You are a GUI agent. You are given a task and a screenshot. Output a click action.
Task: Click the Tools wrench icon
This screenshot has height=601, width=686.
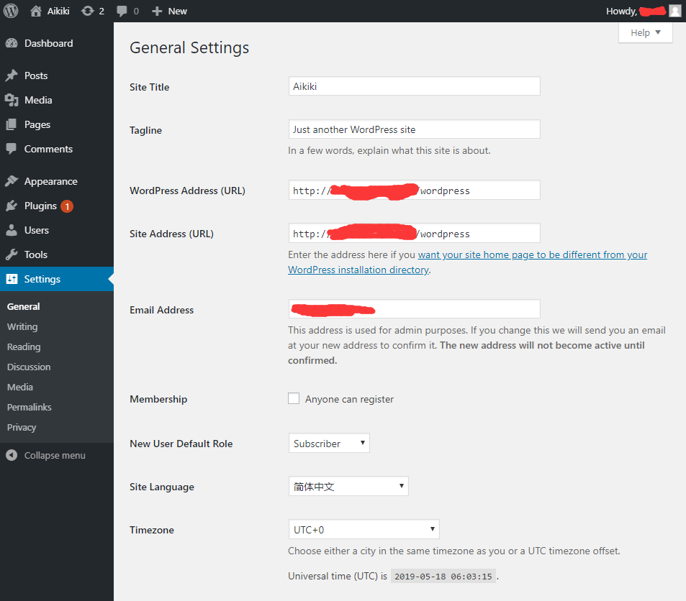pyautogui.click(x=12, y=254)
